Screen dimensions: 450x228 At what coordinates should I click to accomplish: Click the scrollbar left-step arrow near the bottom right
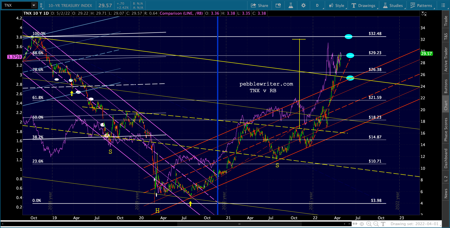point(345,224)
